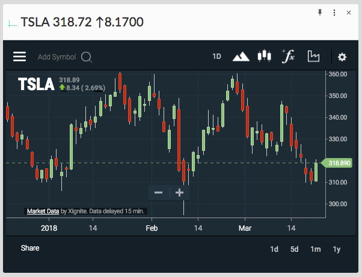
Task: Click the Share button
Action: tap(30, 248)
